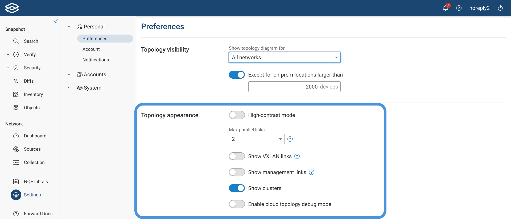Enable cloud topology debug mode toggle

pos(237,204)
